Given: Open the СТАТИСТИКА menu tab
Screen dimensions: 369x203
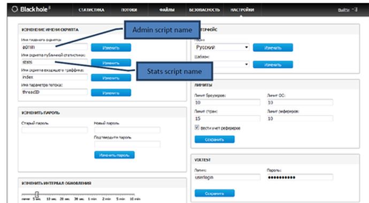Looking at the screenshot, I should (x=91, y=10).
